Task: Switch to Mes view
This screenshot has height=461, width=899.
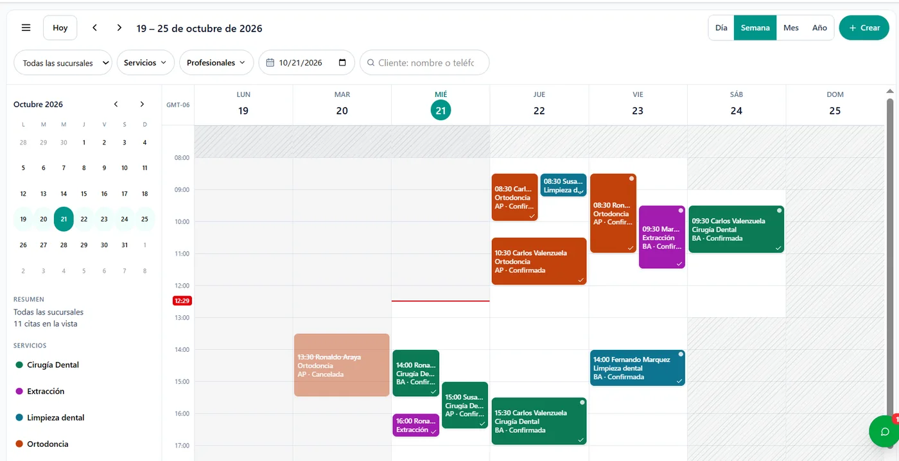Action: pyautogui.click(x=791, y=28)
